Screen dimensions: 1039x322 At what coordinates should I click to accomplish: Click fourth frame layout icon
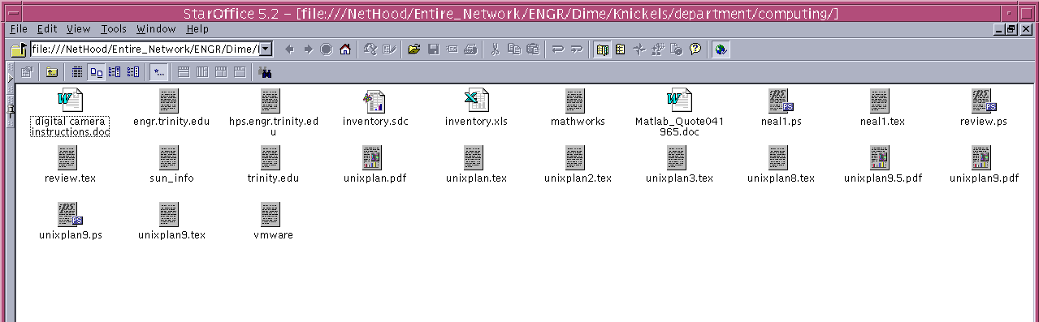240,72
